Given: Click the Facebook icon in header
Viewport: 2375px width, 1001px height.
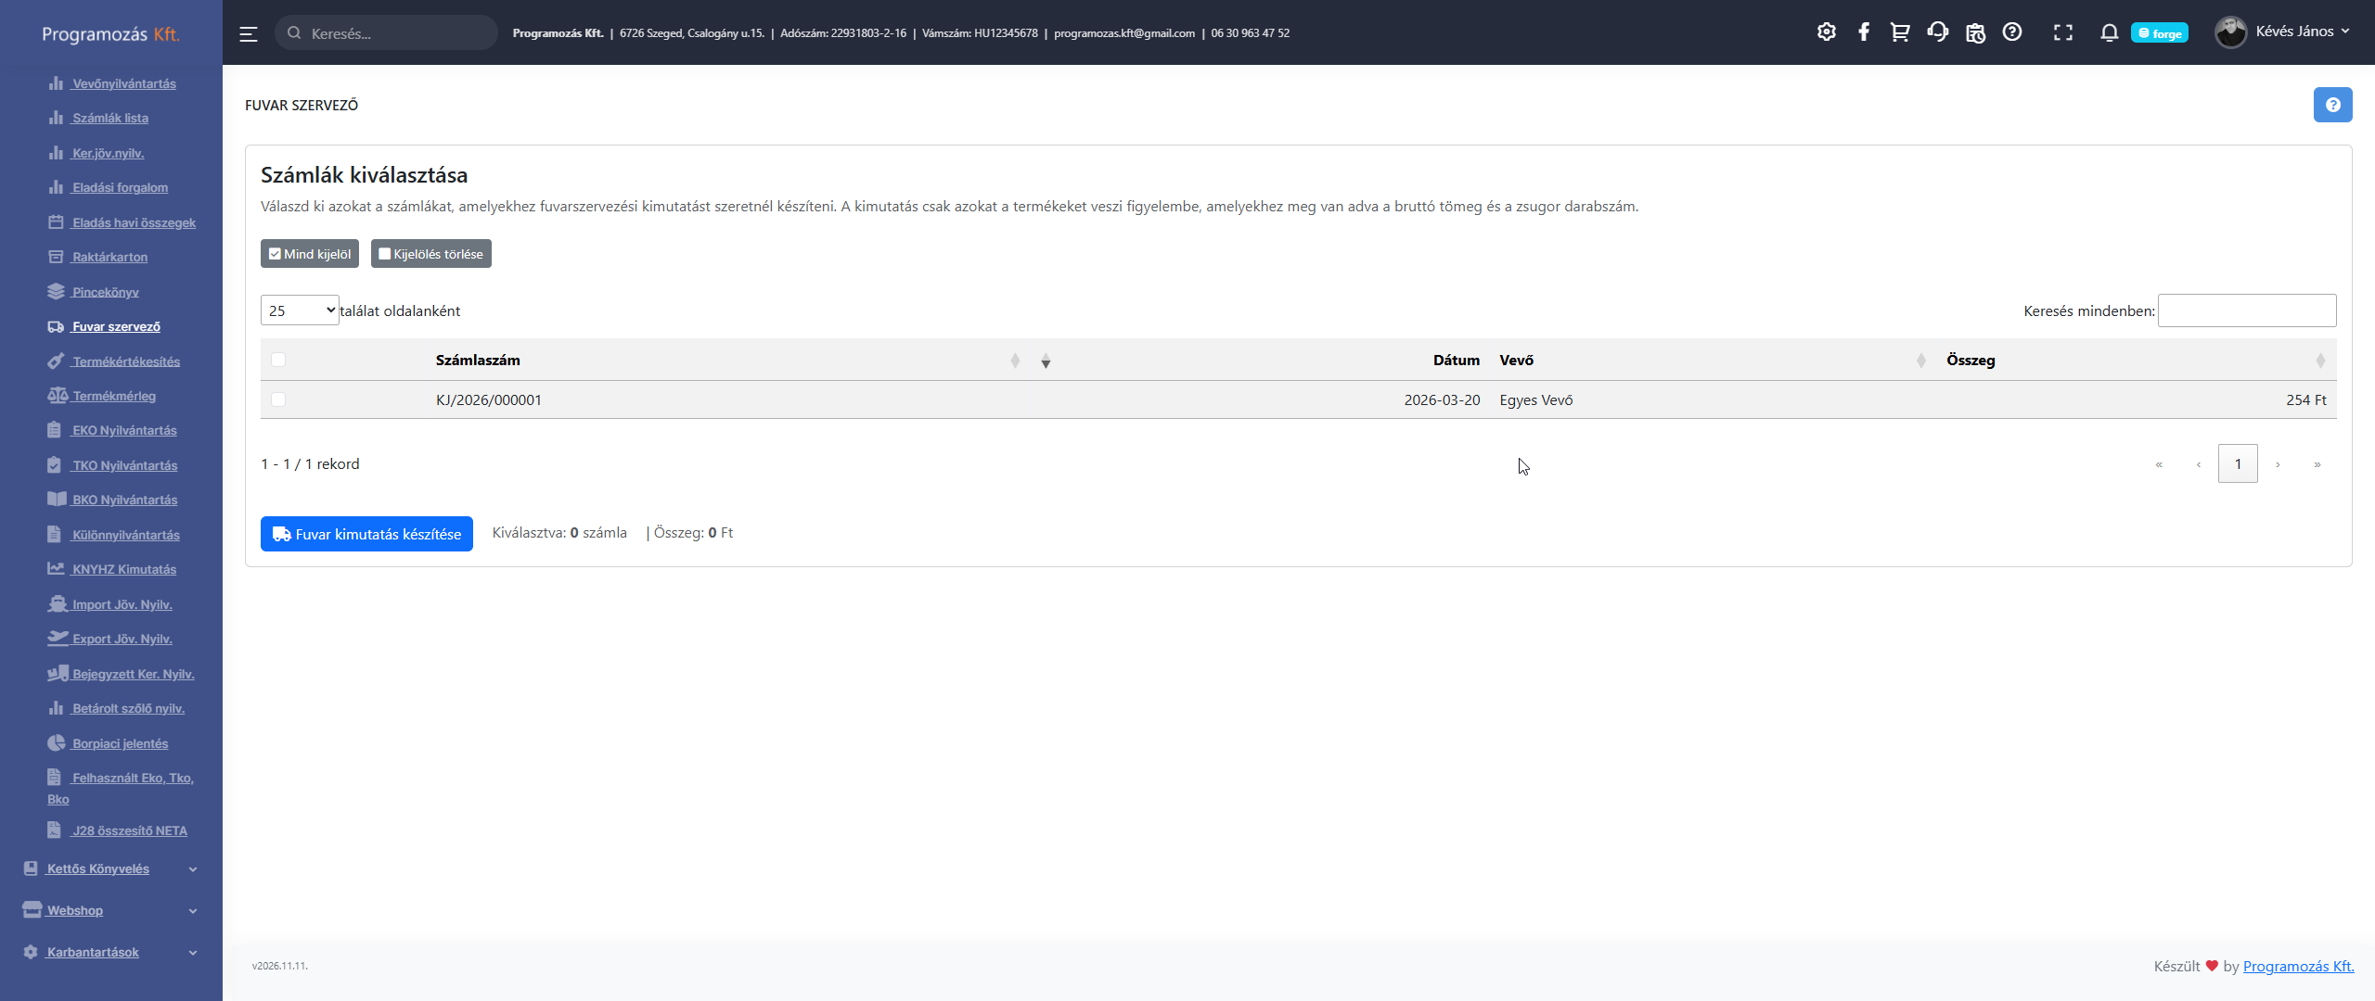Looking at the screenshot, I should (x=1863, y=32).
